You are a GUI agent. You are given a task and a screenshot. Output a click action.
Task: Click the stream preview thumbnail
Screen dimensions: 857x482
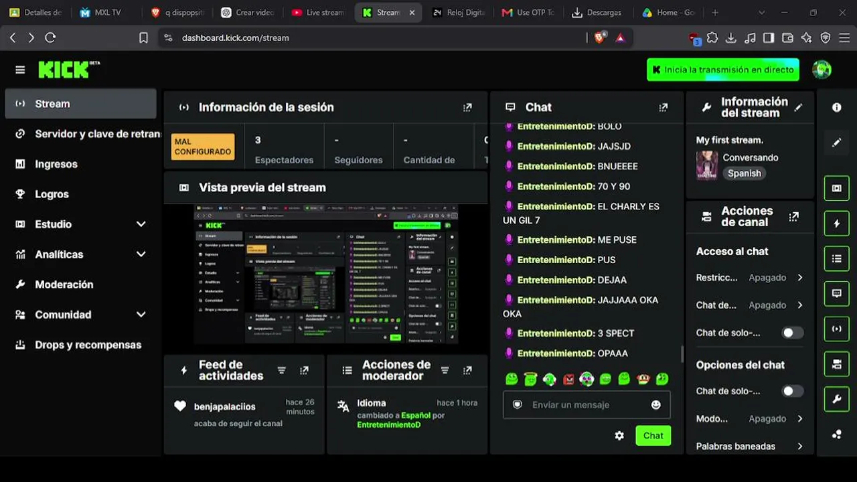(326, 274)
